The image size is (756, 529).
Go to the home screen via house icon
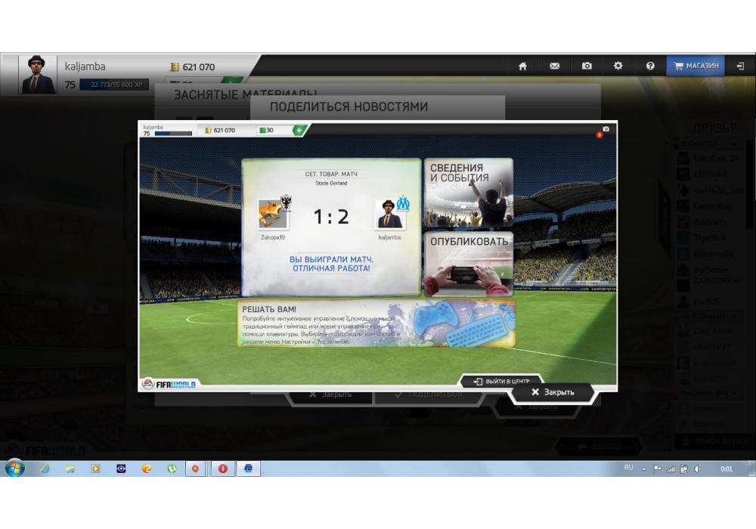click(x=522, y=66)
